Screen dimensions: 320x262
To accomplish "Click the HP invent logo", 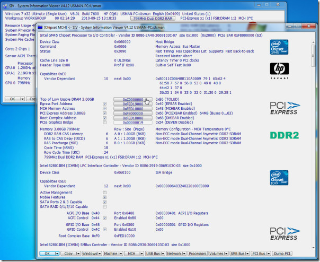I will point(279,71).
